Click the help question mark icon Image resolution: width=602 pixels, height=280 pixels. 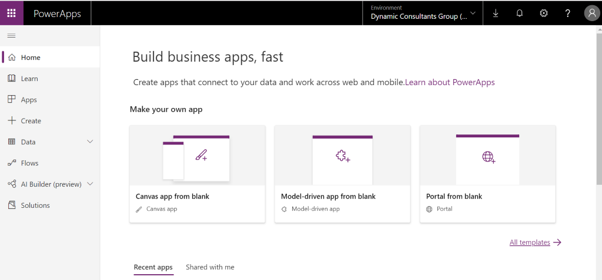click(568, 13)
